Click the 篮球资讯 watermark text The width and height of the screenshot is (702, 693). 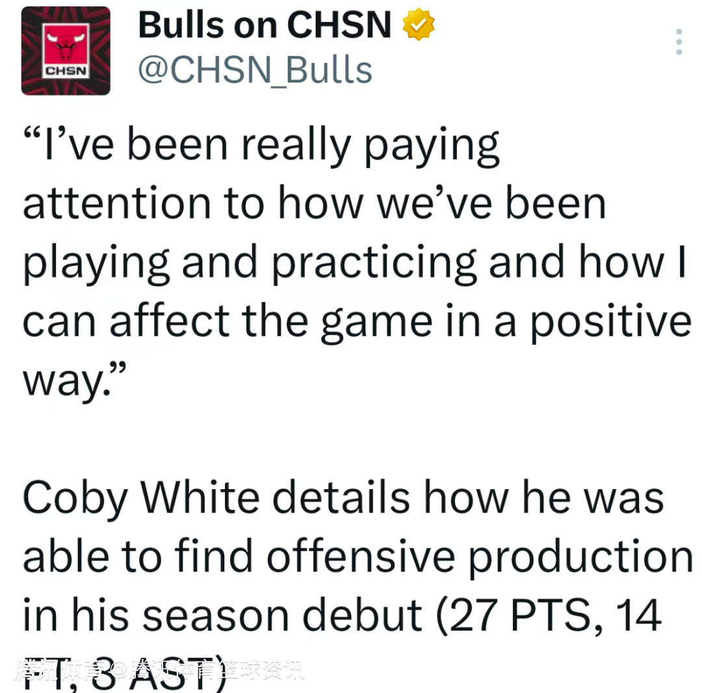[265, 670]
